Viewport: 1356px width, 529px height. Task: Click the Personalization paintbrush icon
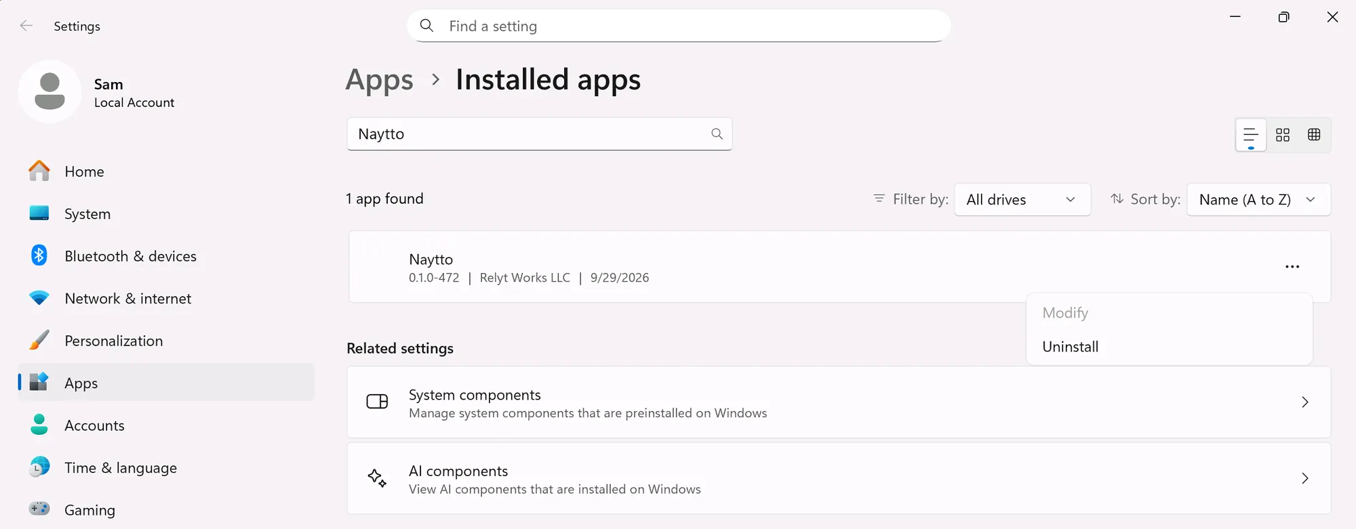39,340
